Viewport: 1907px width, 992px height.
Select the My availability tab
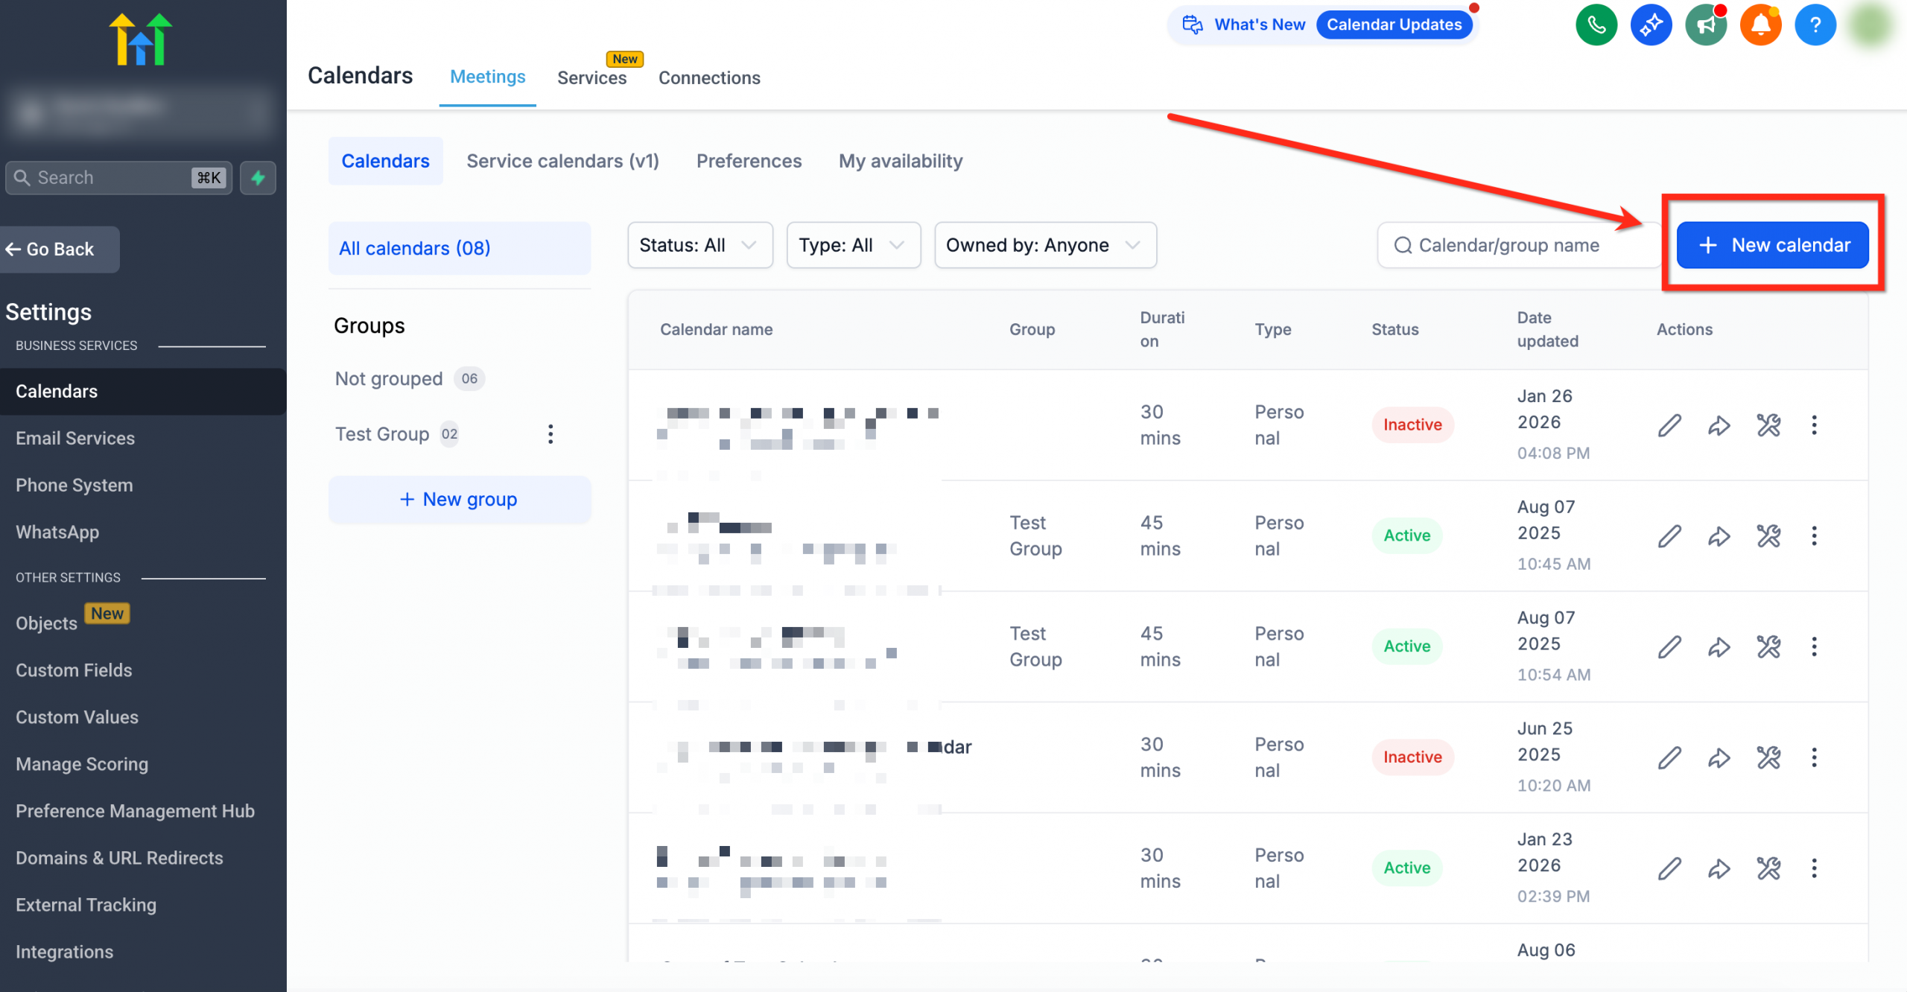900,161
